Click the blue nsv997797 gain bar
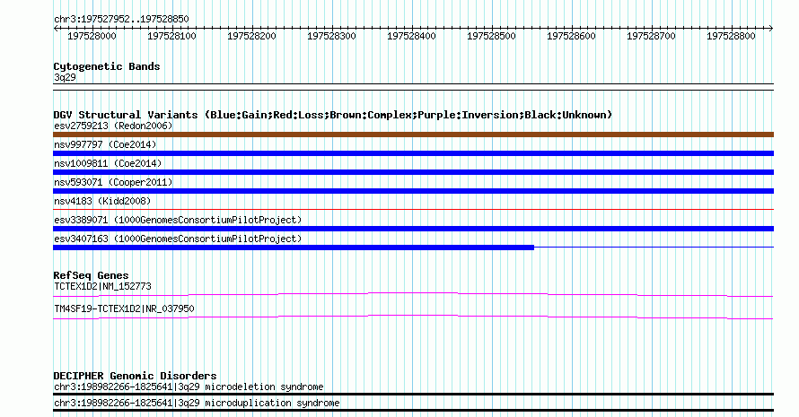 click(x=413, y=153)
